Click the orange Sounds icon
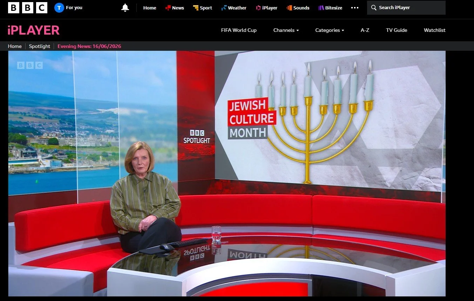 click(289, 8)
